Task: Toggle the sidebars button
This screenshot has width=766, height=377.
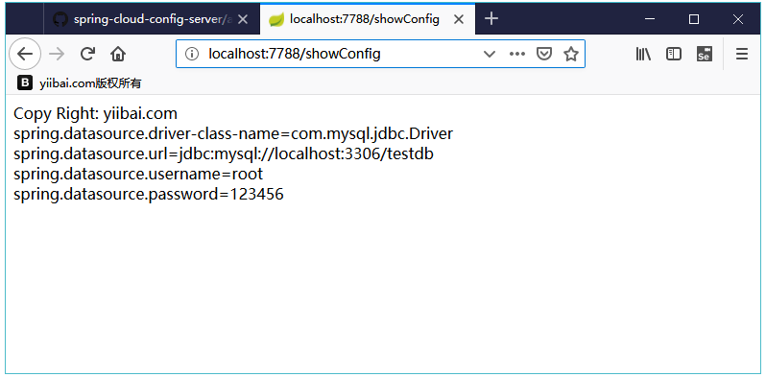Action: 674,54
